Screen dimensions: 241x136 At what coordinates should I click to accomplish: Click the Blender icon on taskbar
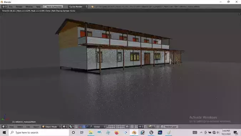134,132
